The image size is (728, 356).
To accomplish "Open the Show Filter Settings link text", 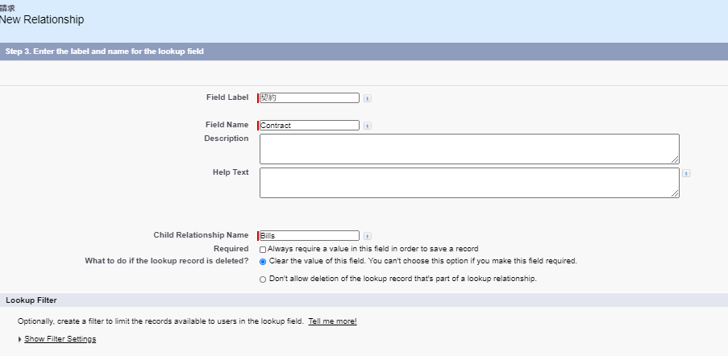I will 60,339.
